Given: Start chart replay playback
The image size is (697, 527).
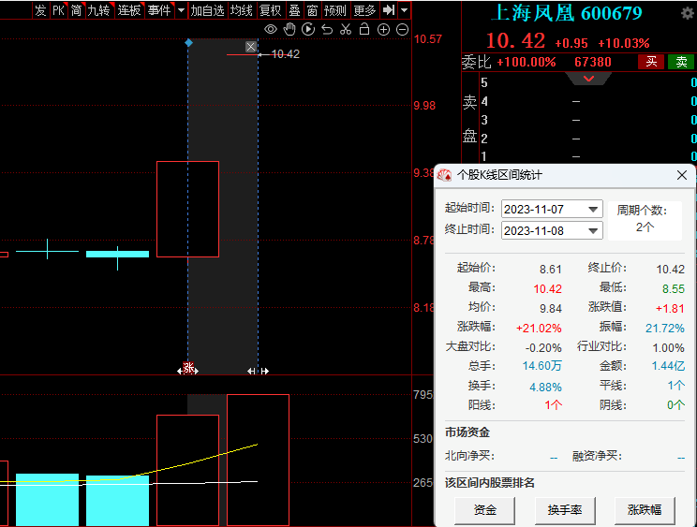Looking at the screenshot, I should [308, 30].
